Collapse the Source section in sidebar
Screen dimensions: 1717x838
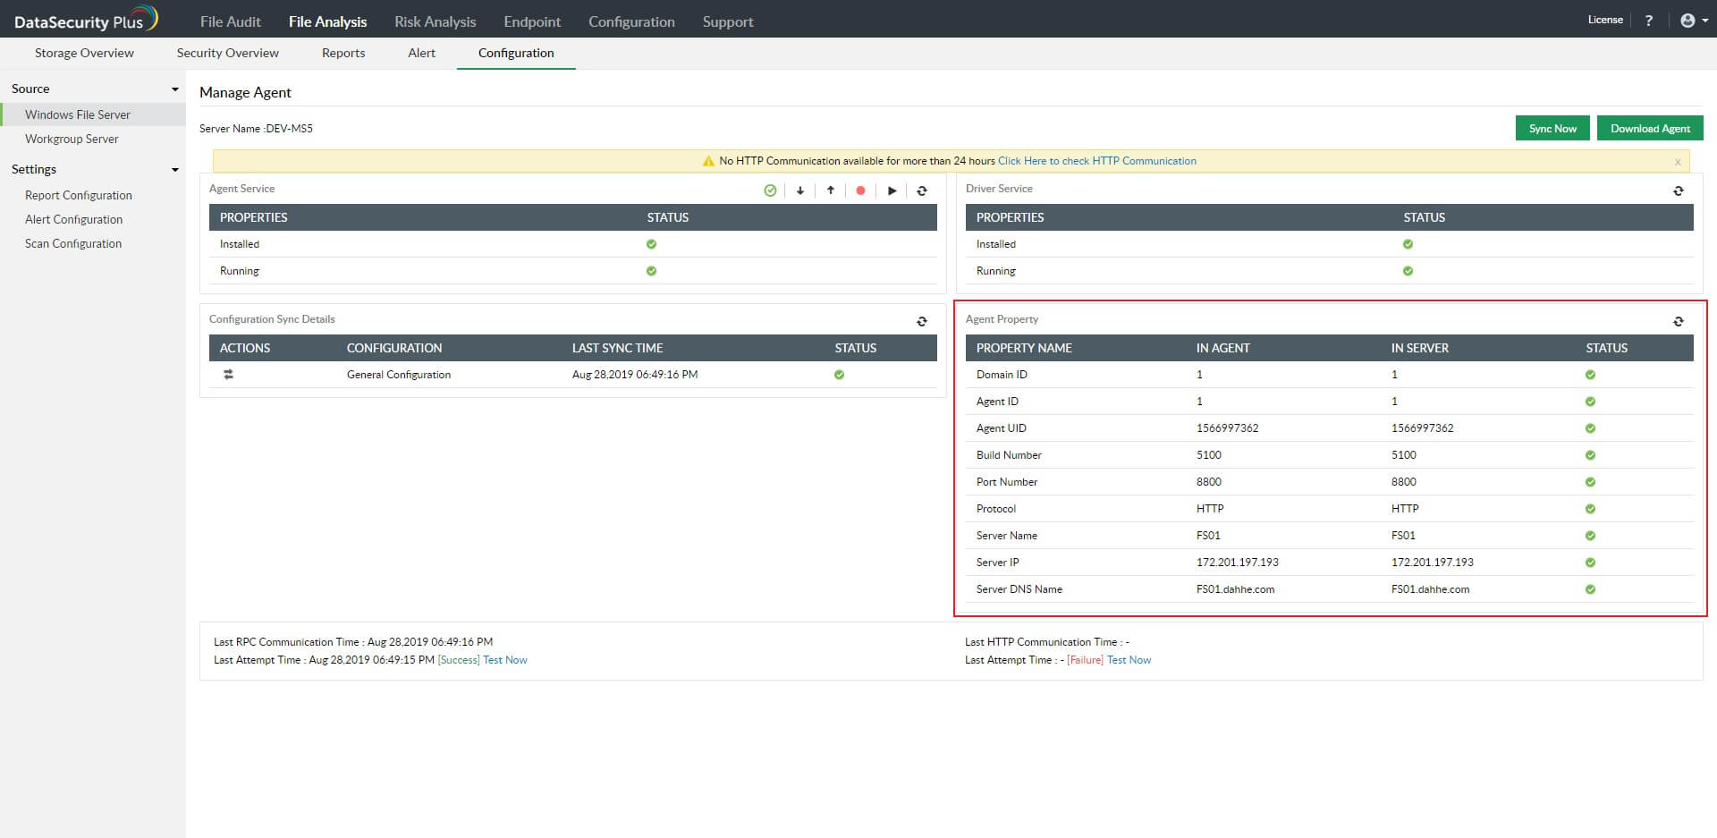click(175, 89)
